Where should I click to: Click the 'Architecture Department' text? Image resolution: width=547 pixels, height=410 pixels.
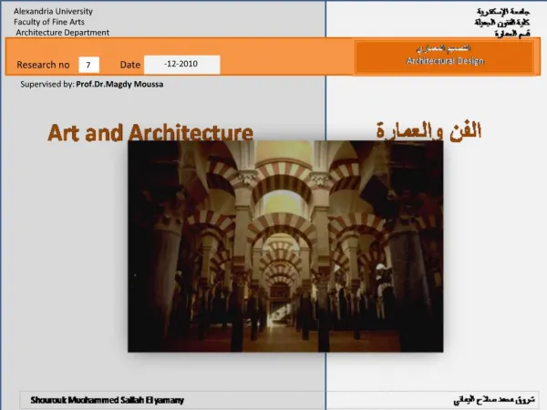tap(62, 33)
